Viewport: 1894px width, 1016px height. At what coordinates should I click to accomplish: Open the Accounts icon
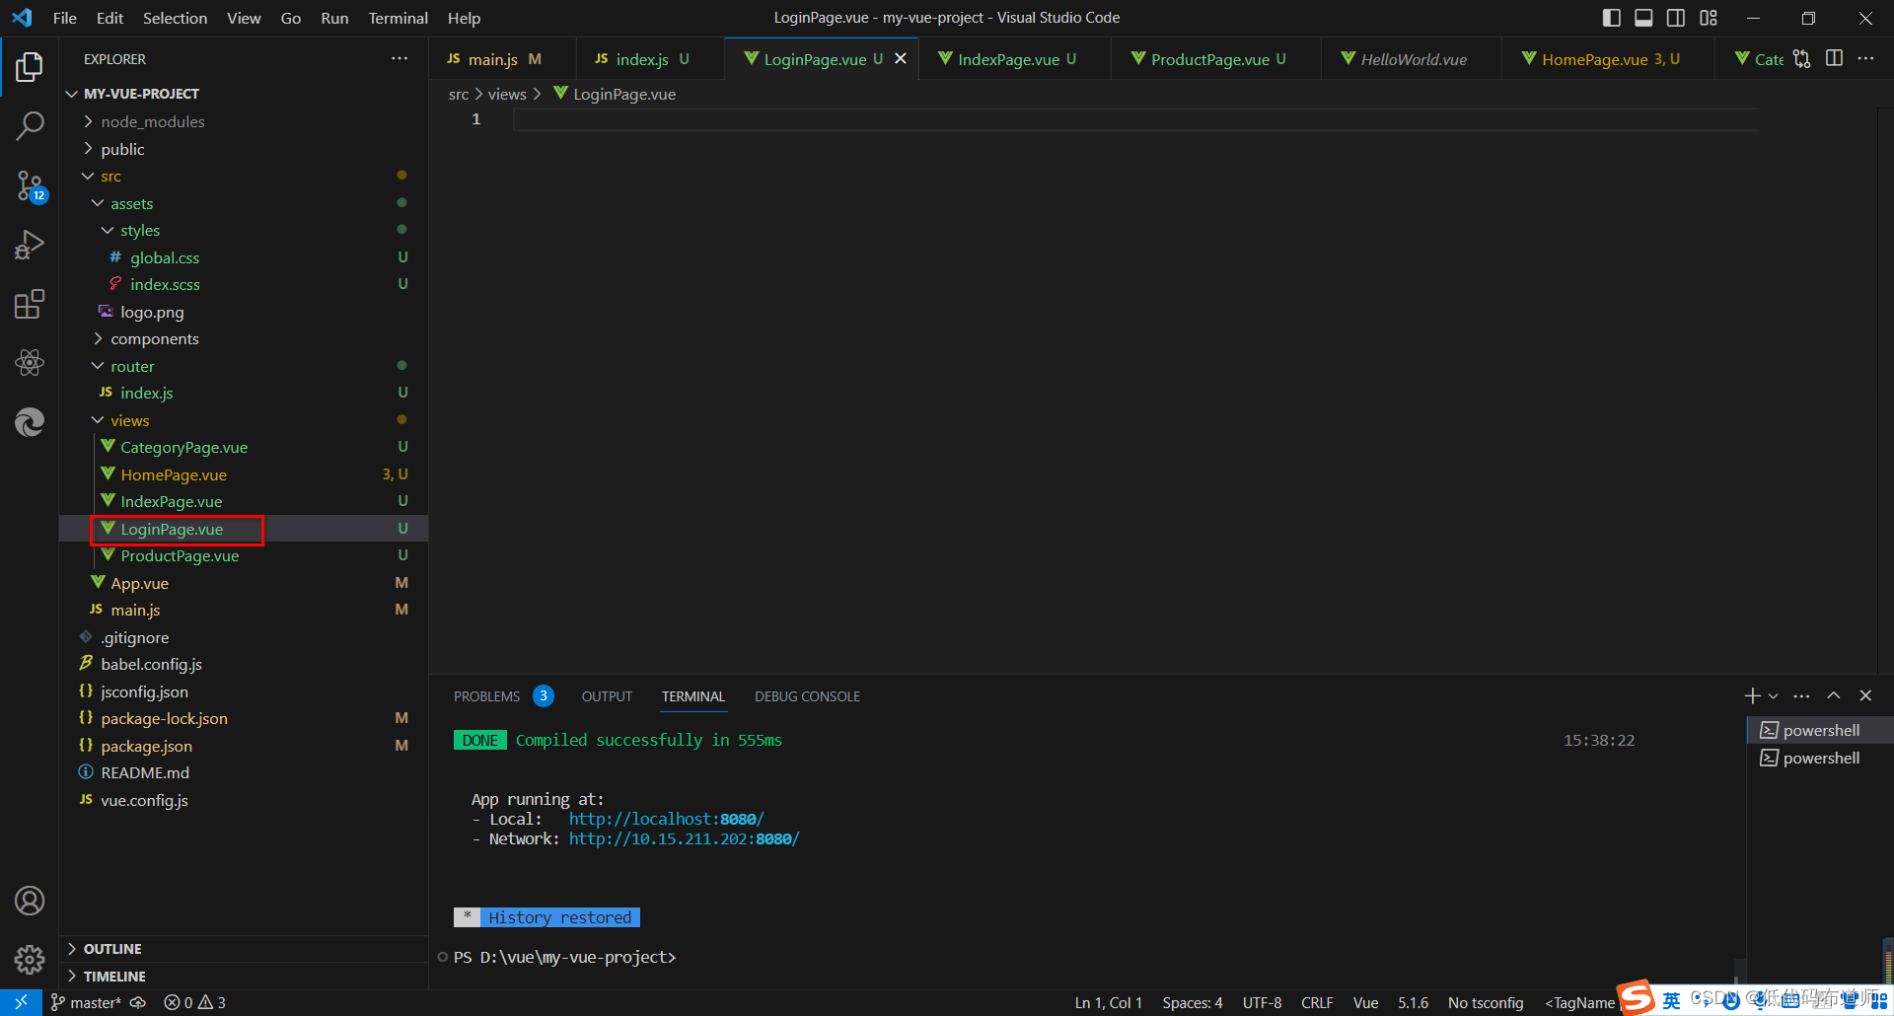point(29,900)
